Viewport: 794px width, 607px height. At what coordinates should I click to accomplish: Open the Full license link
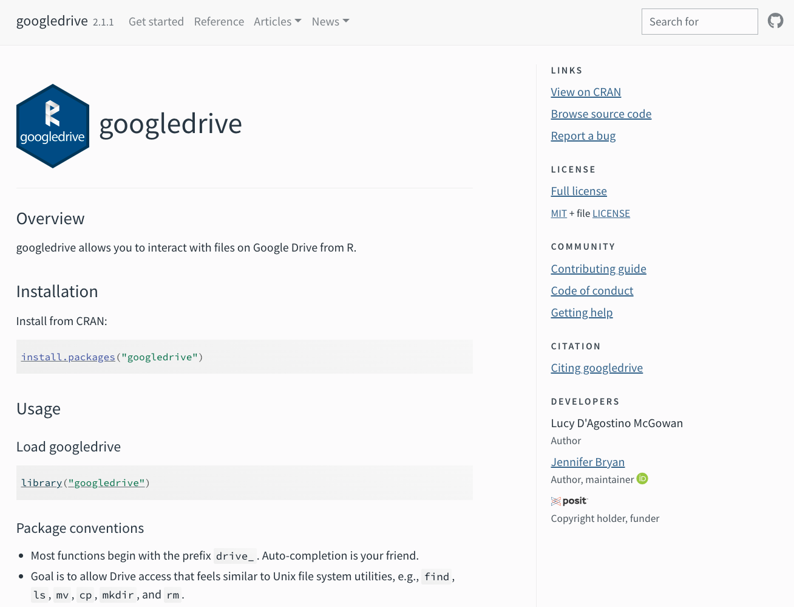coord(579,191)
